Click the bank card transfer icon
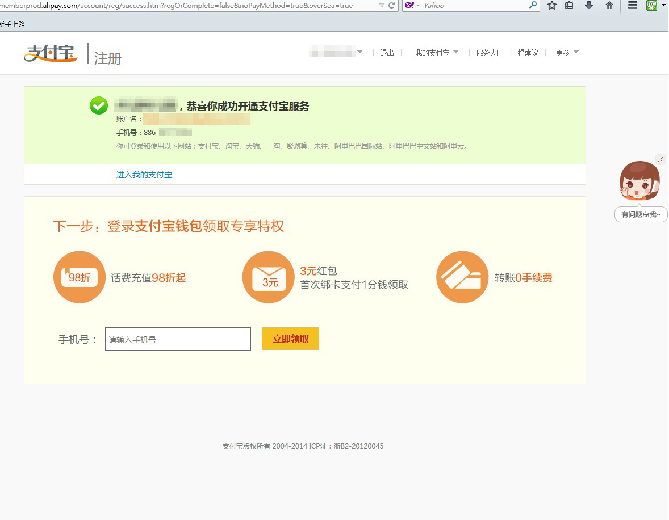The height and width of the screenshot is (520, 669). click(x=462, y=277)
